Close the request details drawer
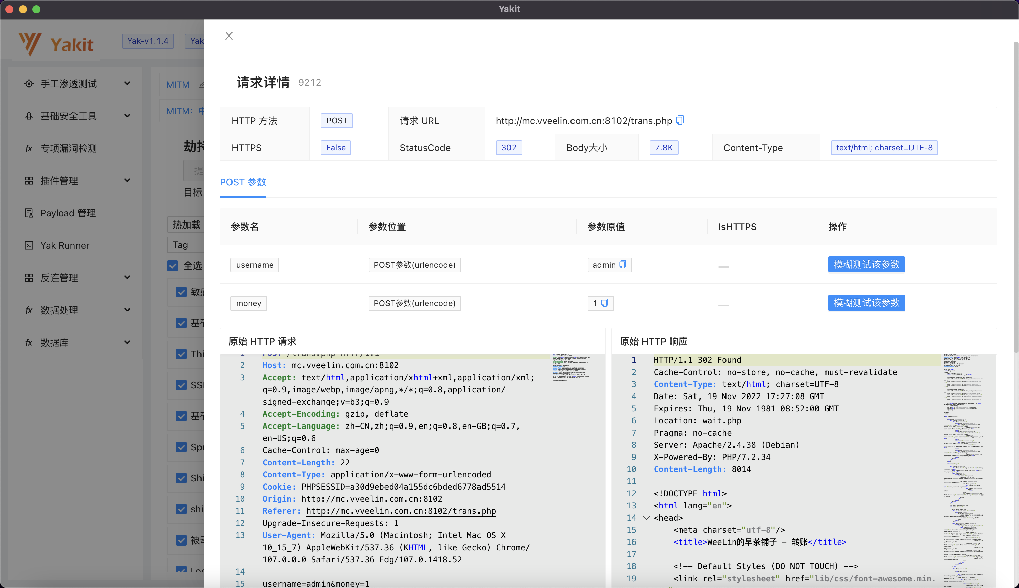The height and width of the screenshot is (588, 1019). (229, 36)
